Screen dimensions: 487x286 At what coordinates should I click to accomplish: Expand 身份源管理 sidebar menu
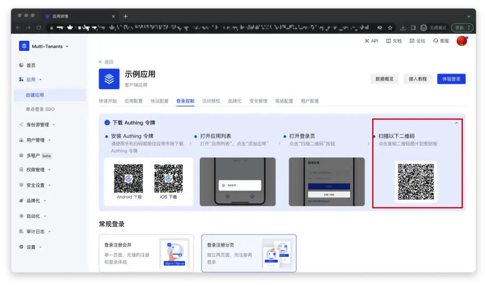click(37, 124)
